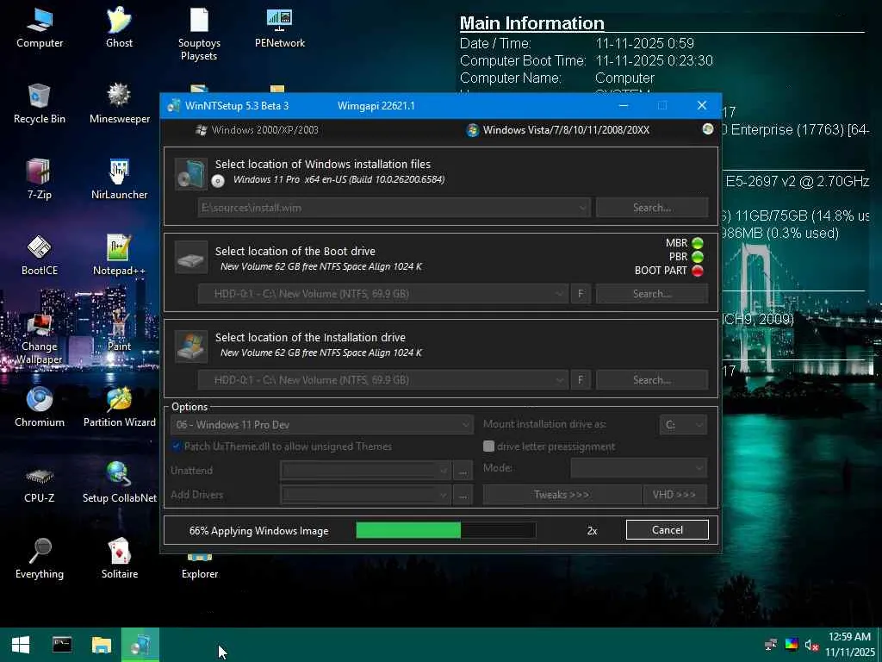Open the Ghost desktop icon
882x662 pixels.
coord(119,28)
